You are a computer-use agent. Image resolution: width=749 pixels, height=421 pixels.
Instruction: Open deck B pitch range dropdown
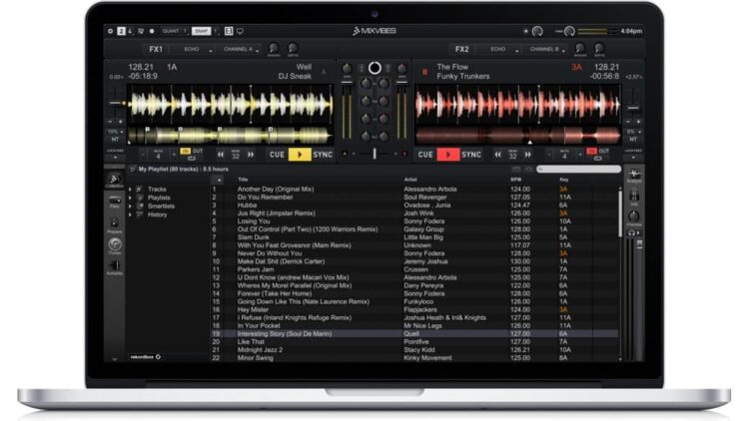(633, 132)
